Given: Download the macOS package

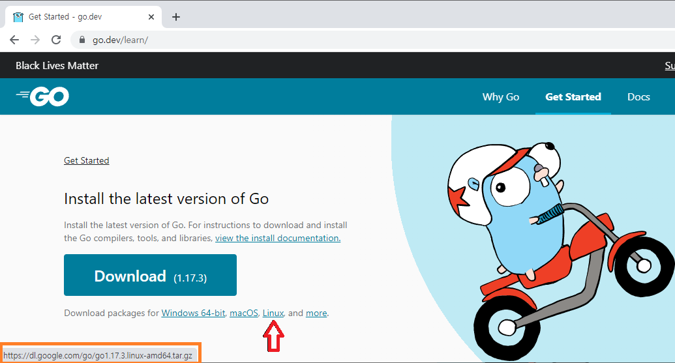Looking at the screenshot, I should point(244,313).
